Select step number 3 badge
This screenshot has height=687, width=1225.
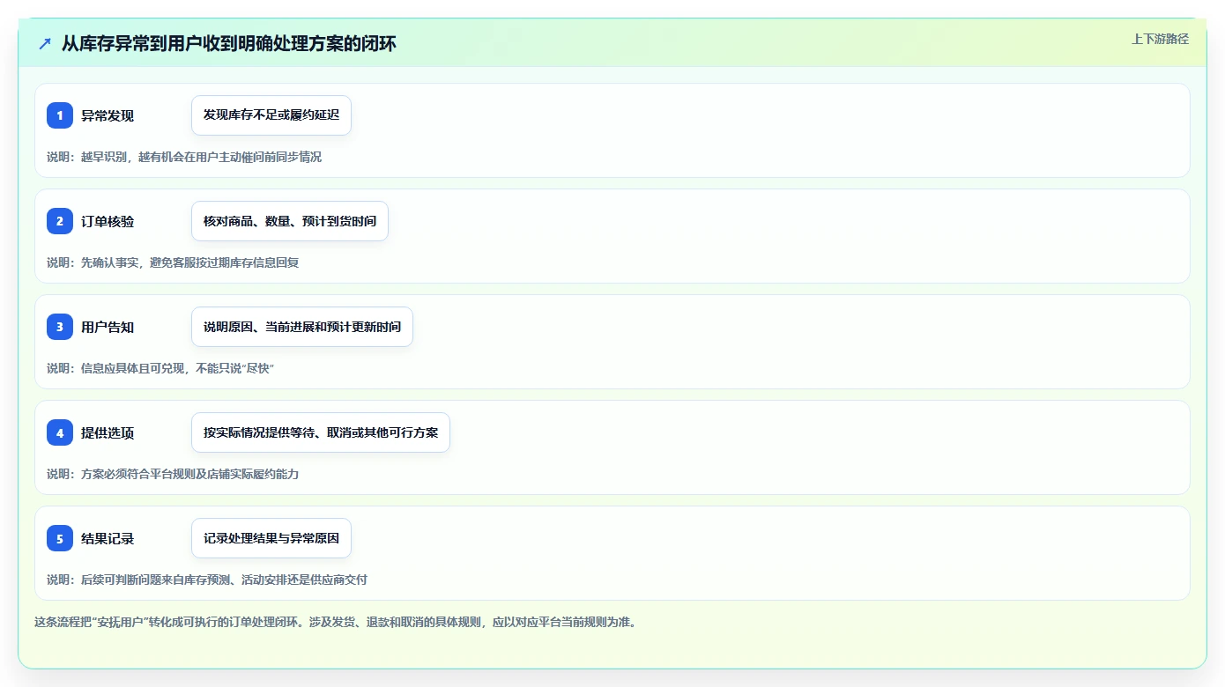(60, 327)
